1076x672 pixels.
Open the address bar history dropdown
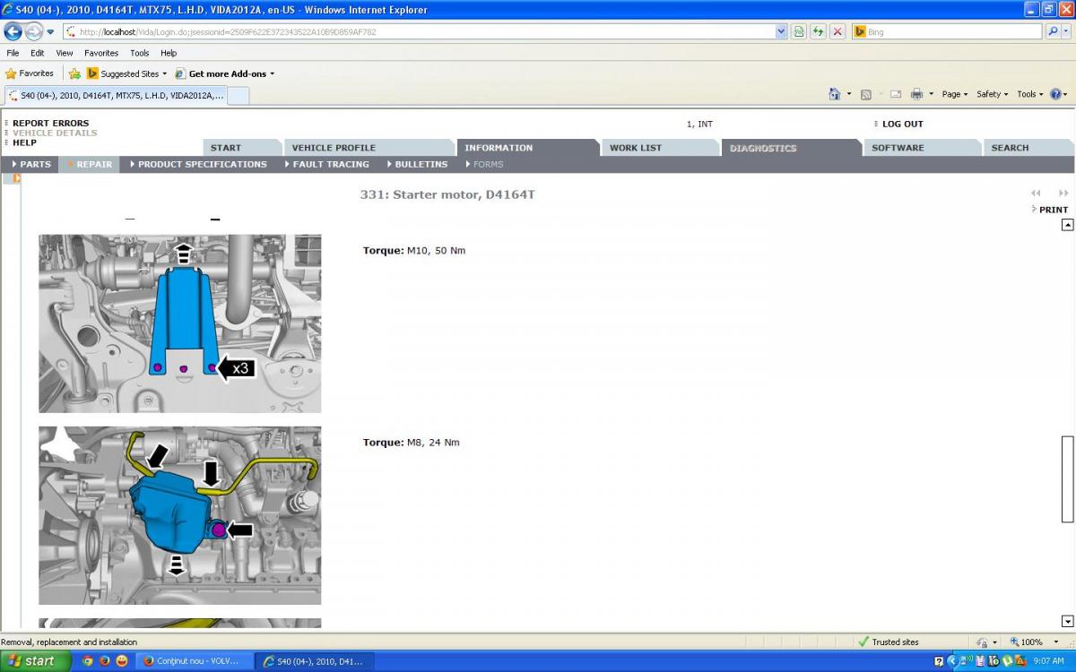[x=781, y=31]
